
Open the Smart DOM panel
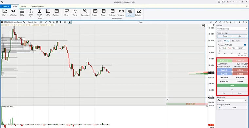pyautogui.click(x=22, y=13)
